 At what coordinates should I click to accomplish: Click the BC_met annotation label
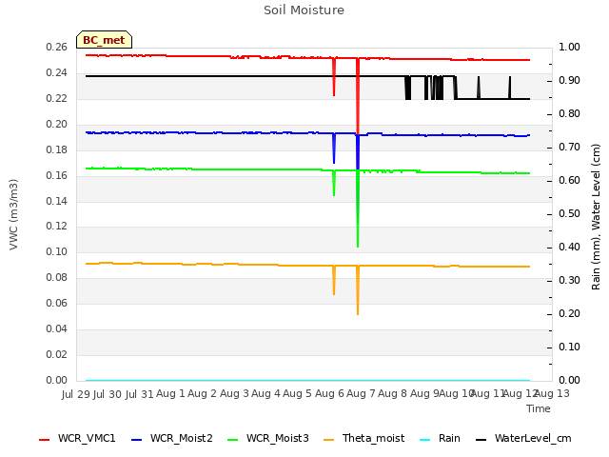pyautogui.click(x=104, y=40)
